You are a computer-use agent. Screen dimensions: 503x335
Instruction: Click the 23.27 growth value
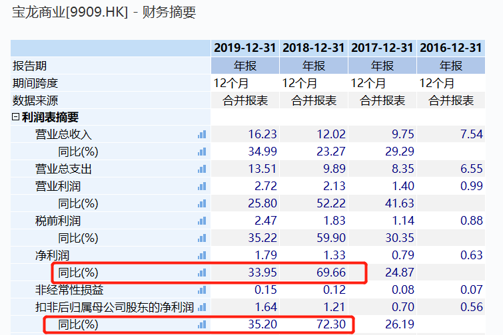[x=331, y=152]
